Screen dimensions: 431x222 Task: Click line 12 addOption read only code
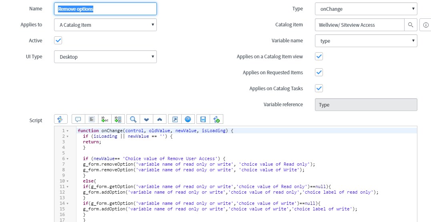231,192
